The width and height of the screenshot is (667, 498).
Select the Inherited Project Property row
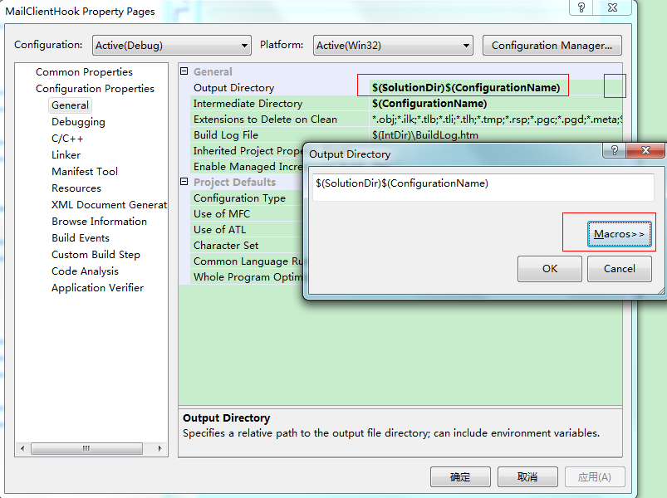(247, 151)
